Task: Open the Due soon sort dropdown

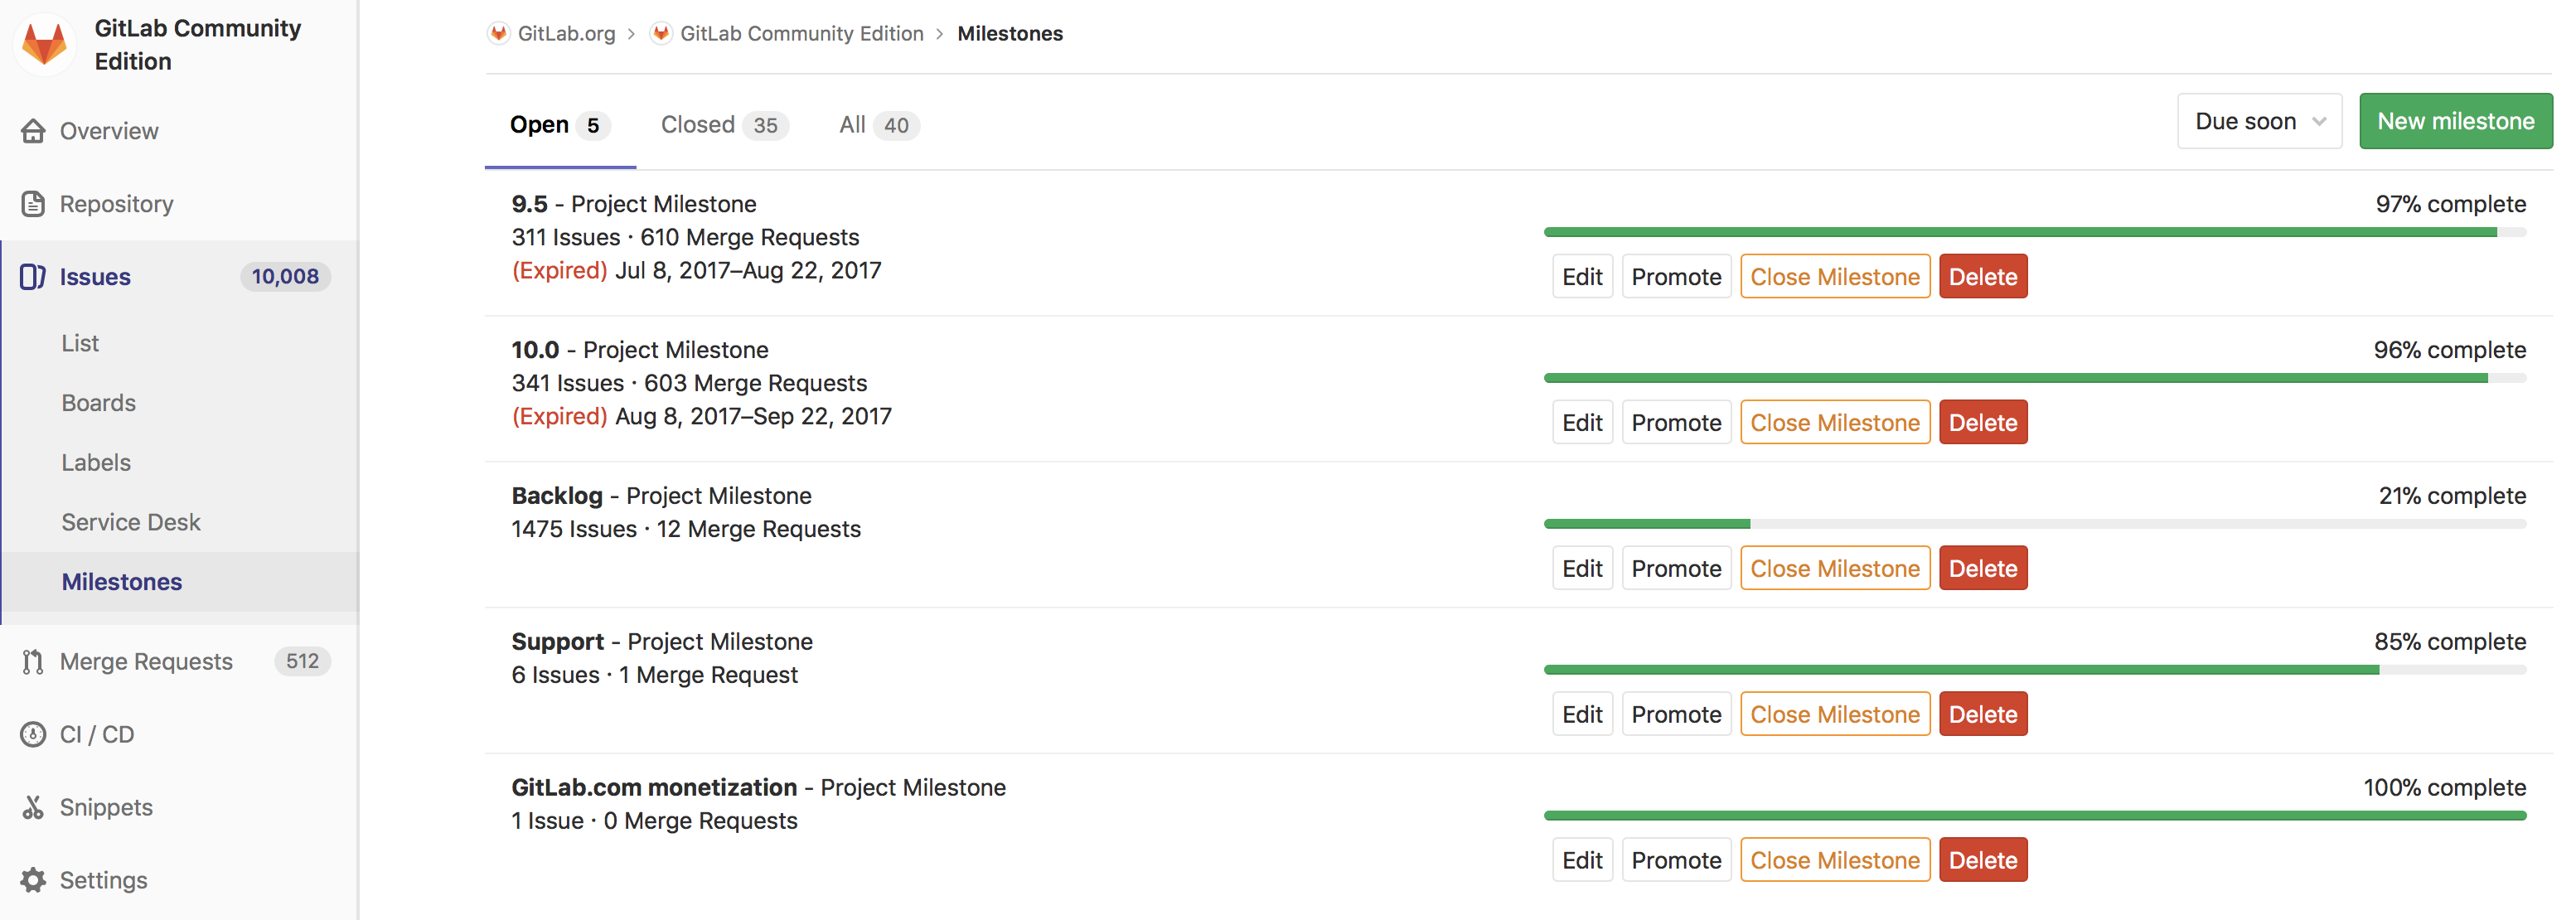Action: tap(2259, 120)
